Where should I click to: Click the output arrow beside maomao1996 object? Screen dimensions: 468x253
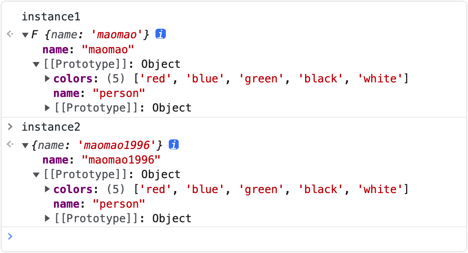tap(10, 144)
